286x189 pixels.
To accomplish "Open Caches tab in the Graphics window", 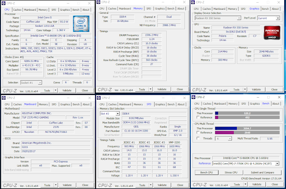I will (206, 9).
